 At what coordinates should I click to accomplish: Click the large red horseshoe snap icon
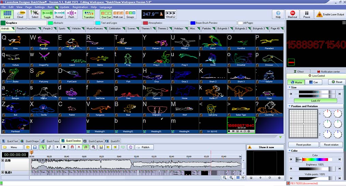(x=72, y=147)
